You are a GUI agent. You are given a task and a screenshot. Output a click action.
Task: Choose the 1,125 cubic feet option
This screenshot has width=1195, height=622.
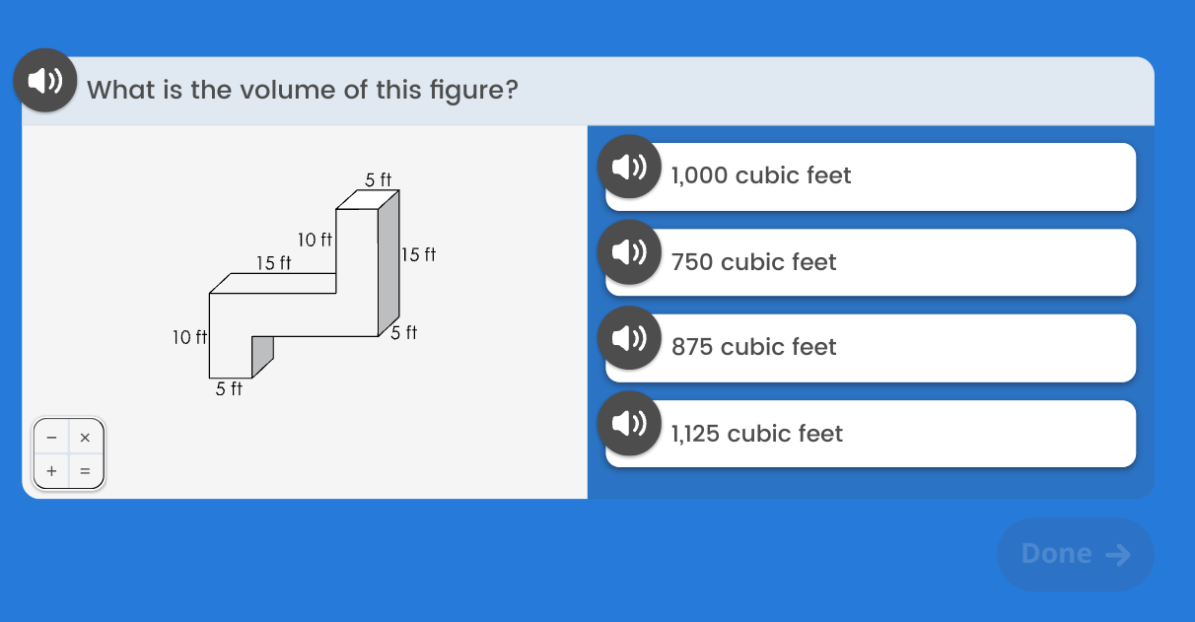(871, 434)
